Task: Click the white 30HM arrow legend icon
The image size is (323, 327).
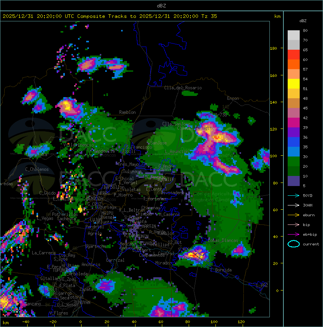Action: pos(293,205)
